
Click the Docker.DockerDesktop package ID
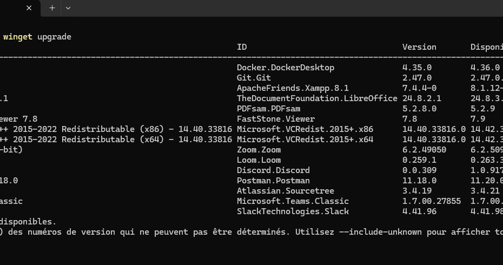point(286,68)
